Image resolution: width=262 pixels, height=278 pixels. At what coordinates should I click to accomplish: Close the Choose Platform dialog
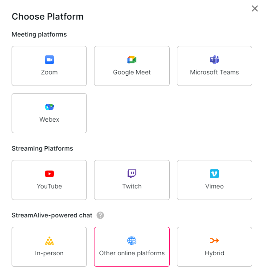point(255,8)
